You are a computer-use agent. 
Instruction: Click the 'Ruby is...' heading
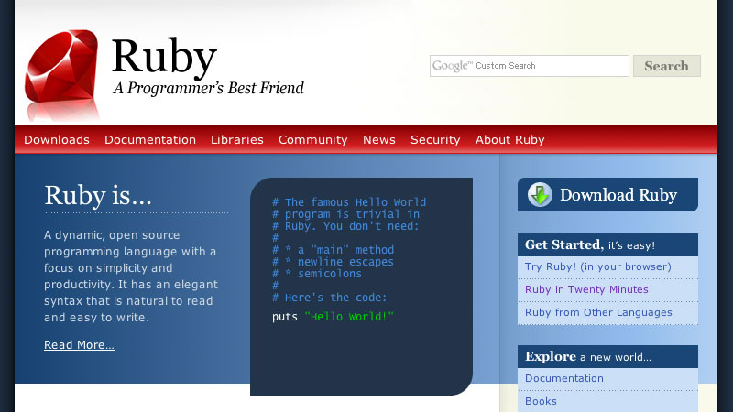[x=98, y=196]
